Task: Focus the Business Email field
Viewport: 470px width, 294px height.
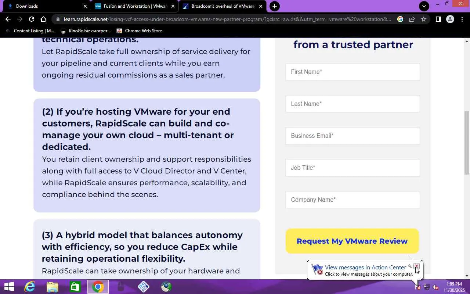Action: 352,136
